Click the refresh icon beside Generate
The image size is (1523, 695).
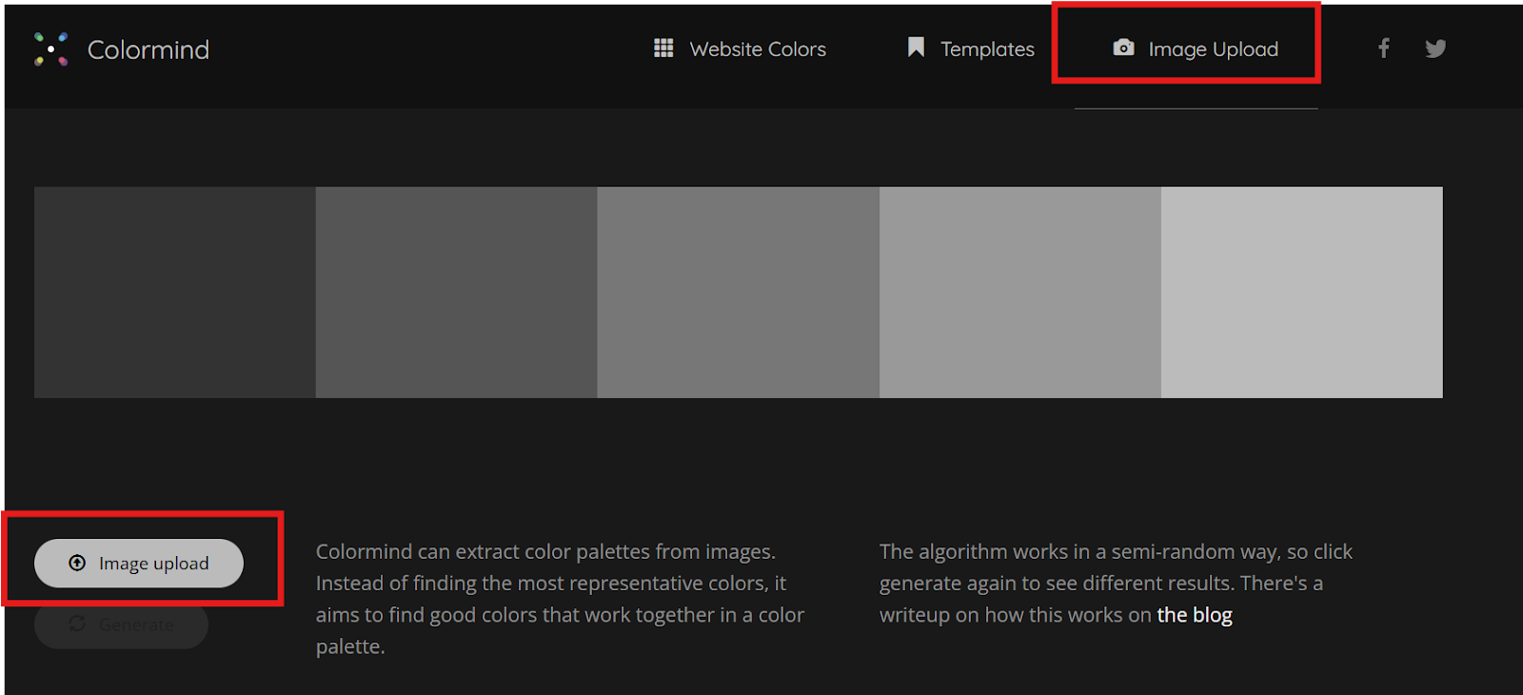[x=77, y=624]
